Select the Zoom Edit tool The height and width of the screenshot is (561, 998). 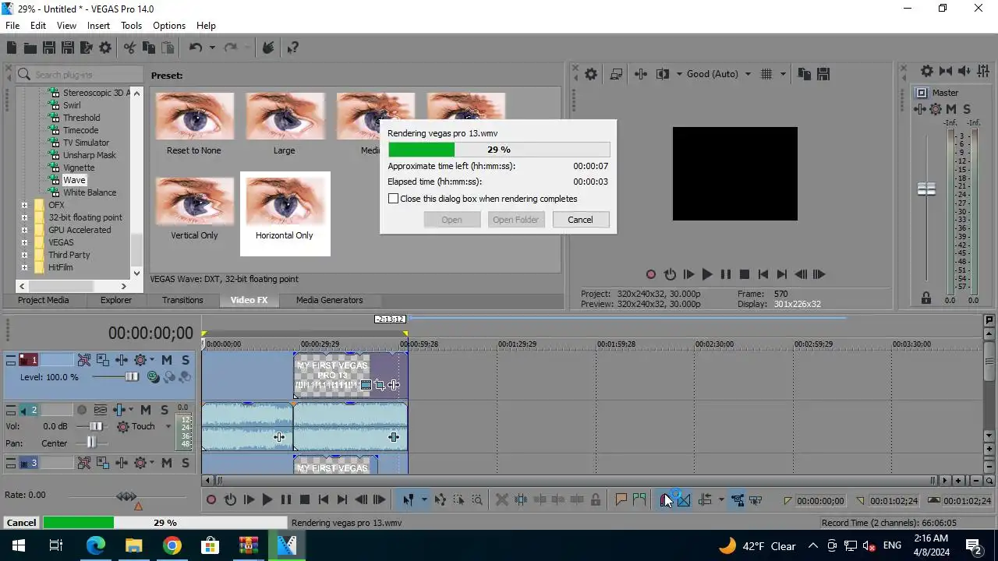click(x=477, y=500)
